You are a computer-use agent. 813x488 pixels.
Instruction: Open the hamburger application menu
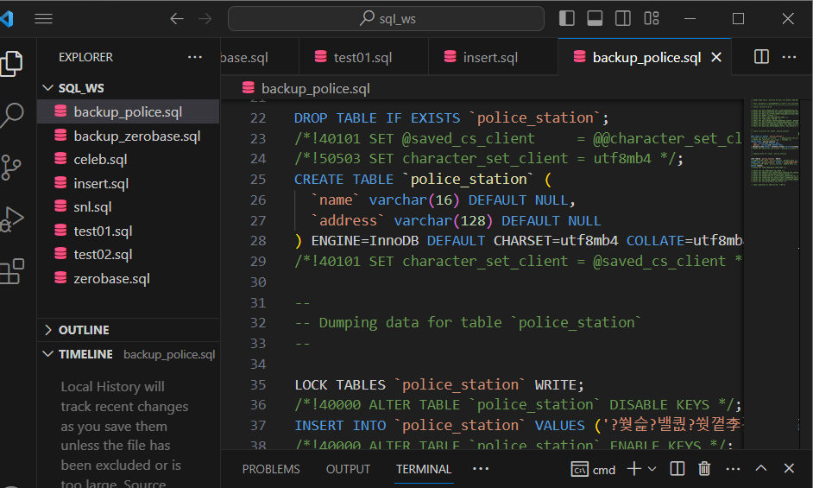[43, 18]
